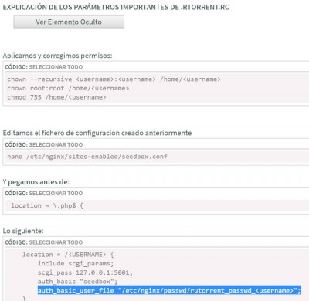
Task: Click the chown --recursive command line
Action: pos(114,79)
